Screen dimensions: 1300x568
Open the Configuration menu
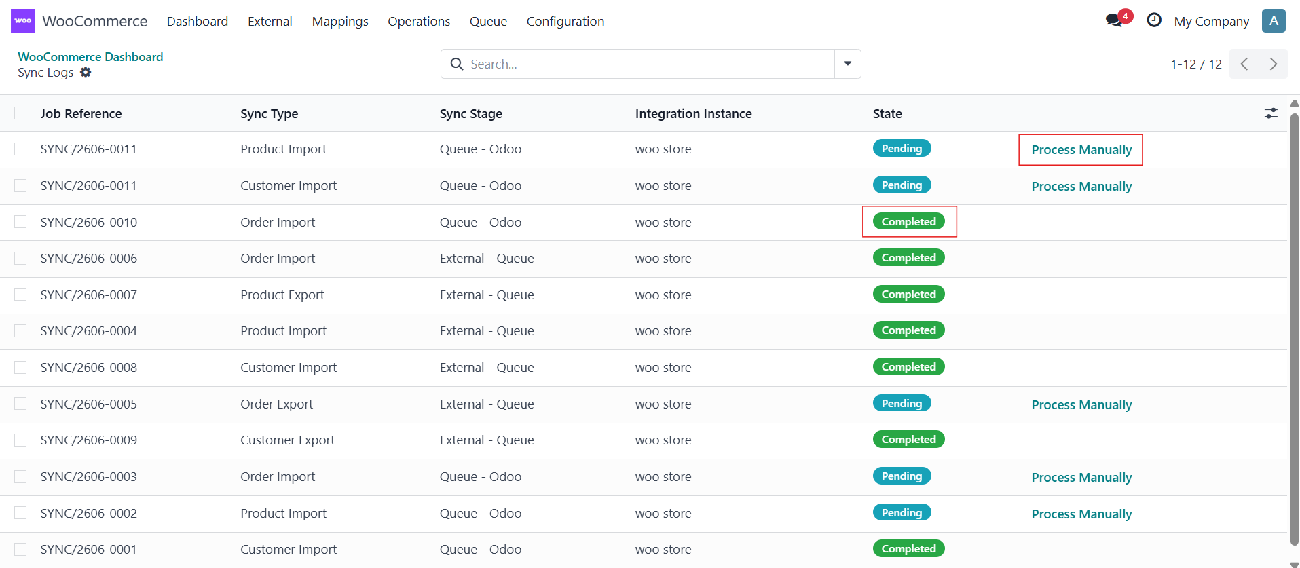coord(565,21)
